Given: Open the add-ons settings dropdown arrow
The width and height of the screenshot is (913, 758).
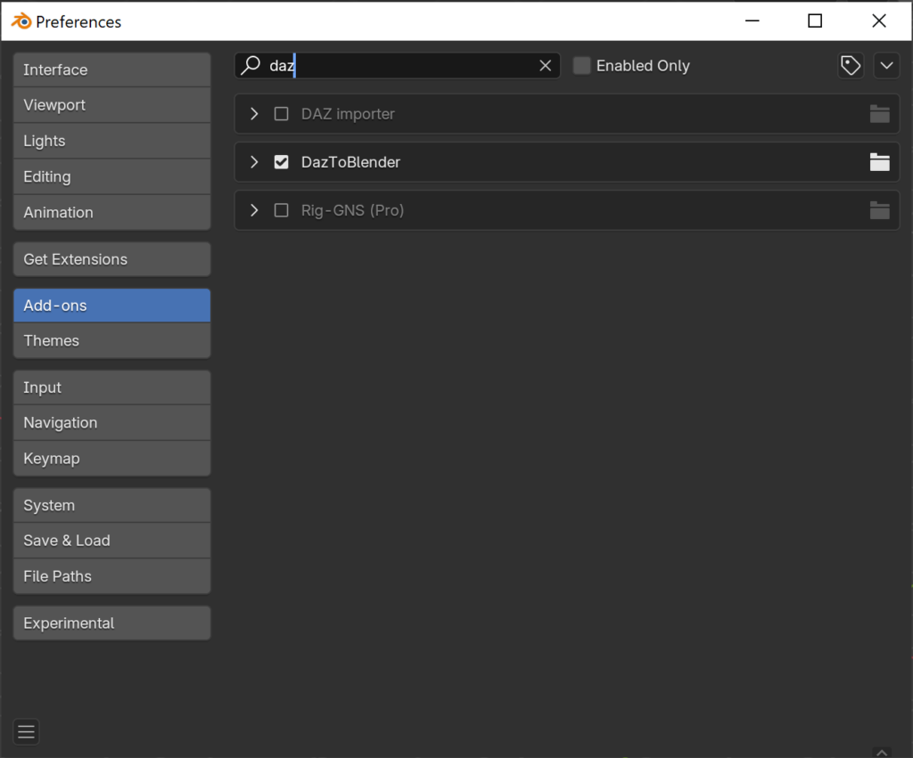Looking at the screenshot, I should [886, 66].
